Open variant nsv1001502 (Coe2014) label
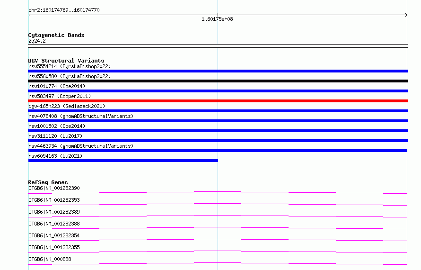The image size is (421, 270). [x=57, y=126]
